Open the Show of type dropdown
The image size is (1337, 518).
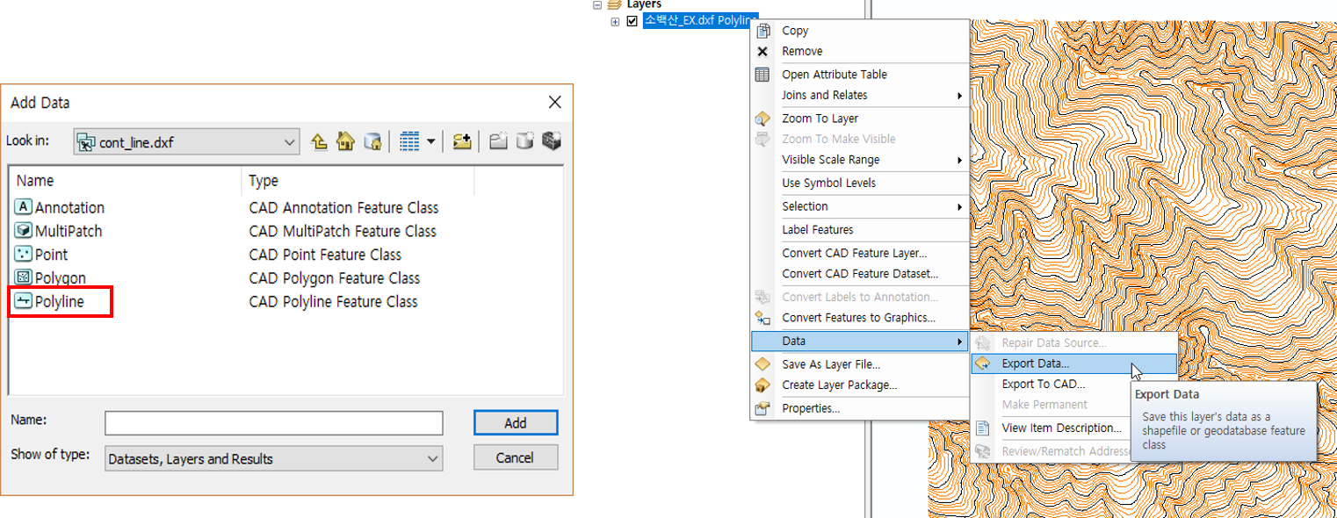click(x=274, y=458)
